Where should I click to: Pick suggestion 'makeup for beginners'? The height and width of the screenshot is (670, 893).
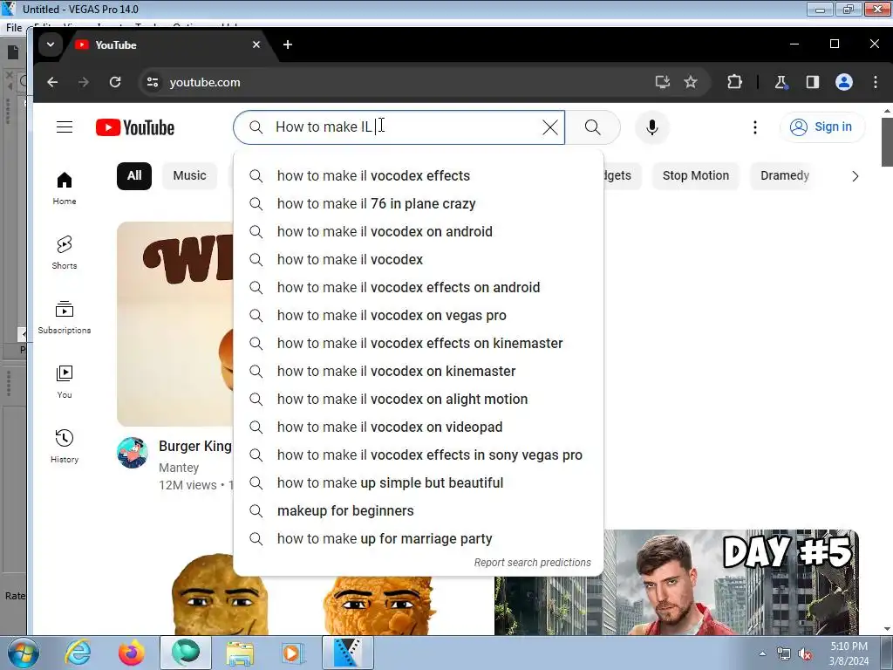(418, 510)
